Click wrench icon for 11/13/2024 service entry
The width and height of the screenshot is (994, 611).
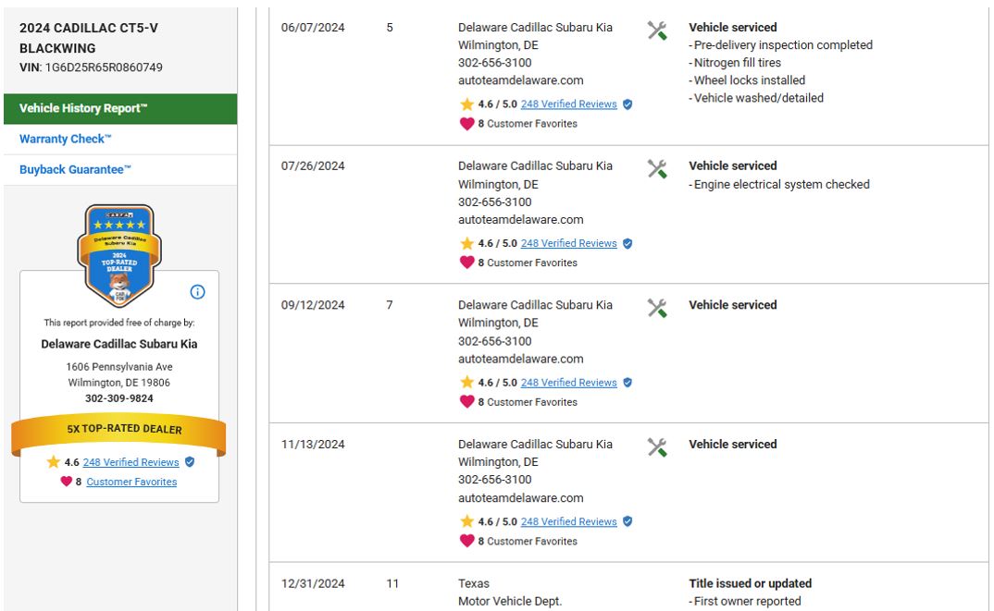pyautogui.click(x=657, y=447)
